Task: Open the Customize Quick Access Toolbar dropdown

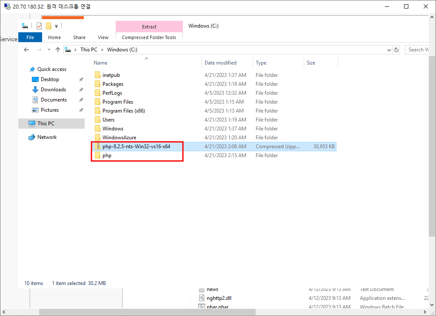Action: coord(56,26)
